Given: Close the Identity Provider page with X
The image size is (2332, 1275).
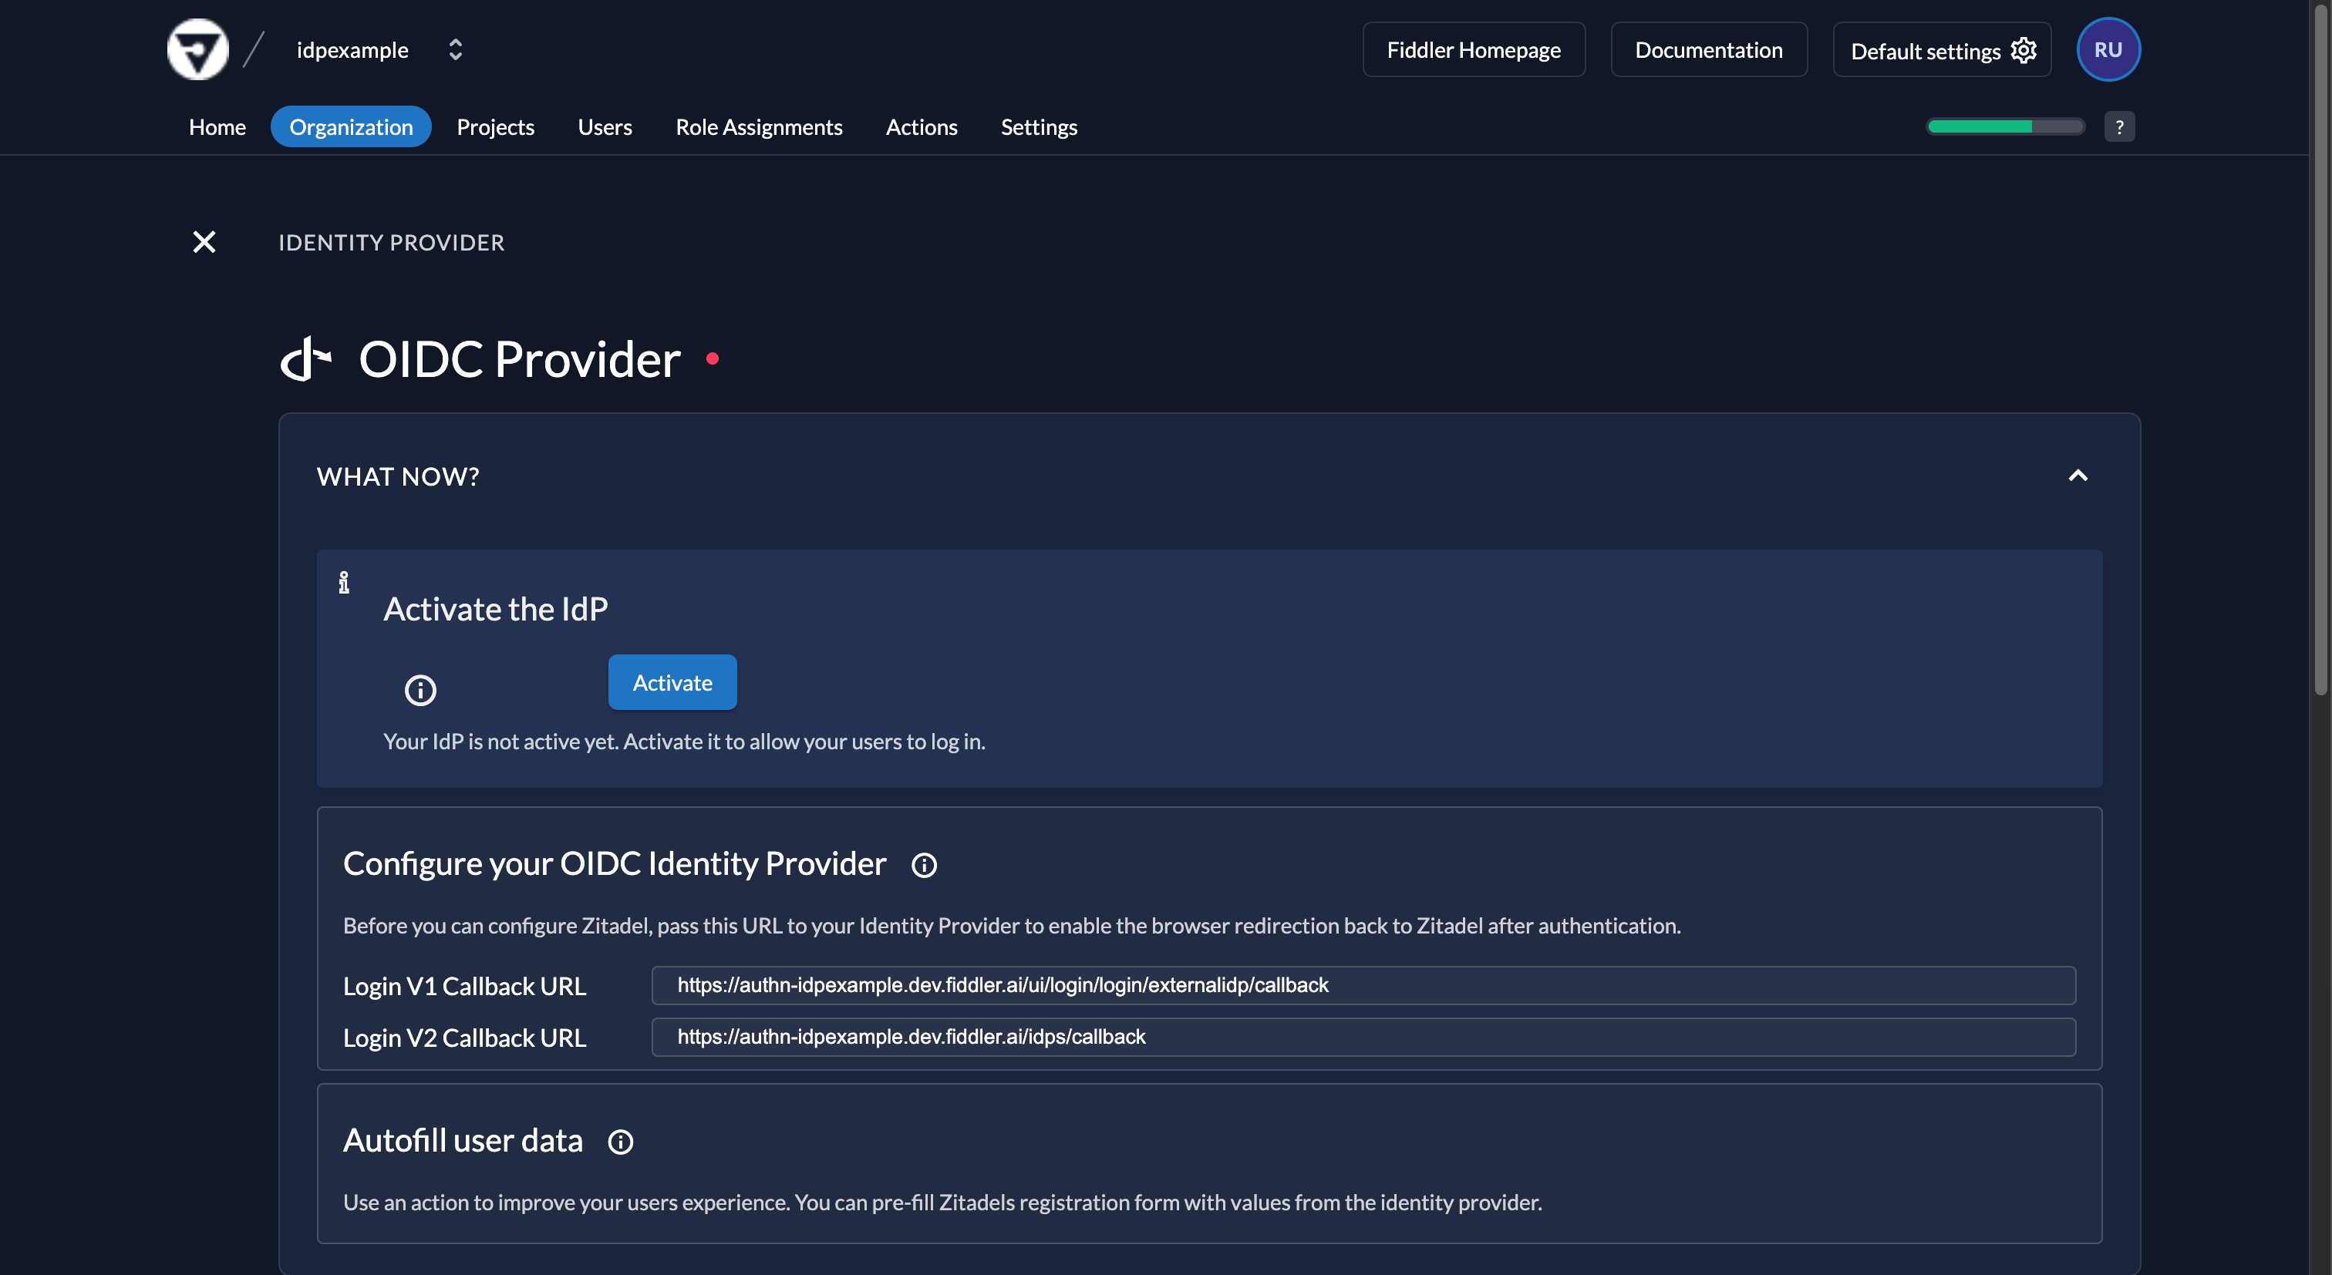Looking at the screenshot, I should coord(204,241).
